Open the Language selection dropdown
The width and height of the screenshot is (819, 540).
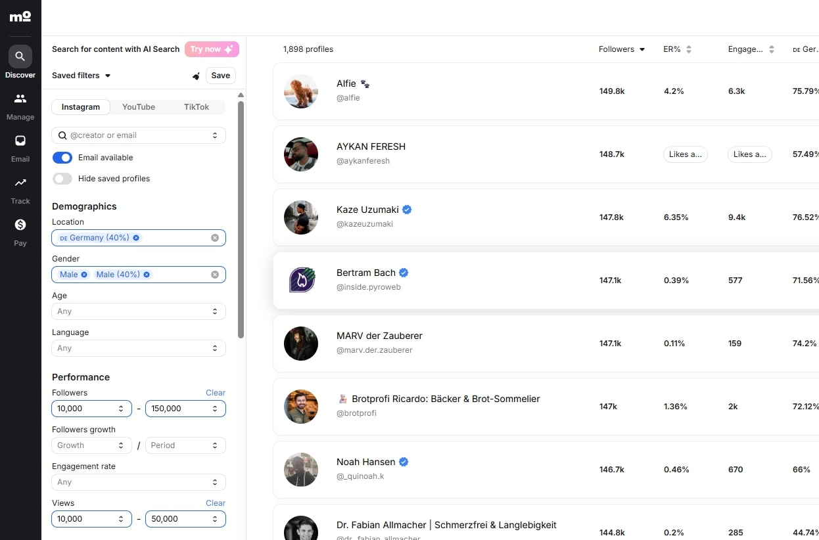pos(138,348)
